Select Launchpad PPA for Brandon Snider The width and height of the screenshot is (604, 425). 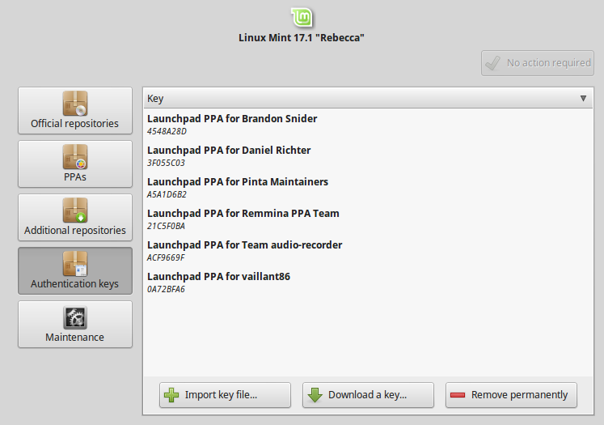(x=232, y=119)
